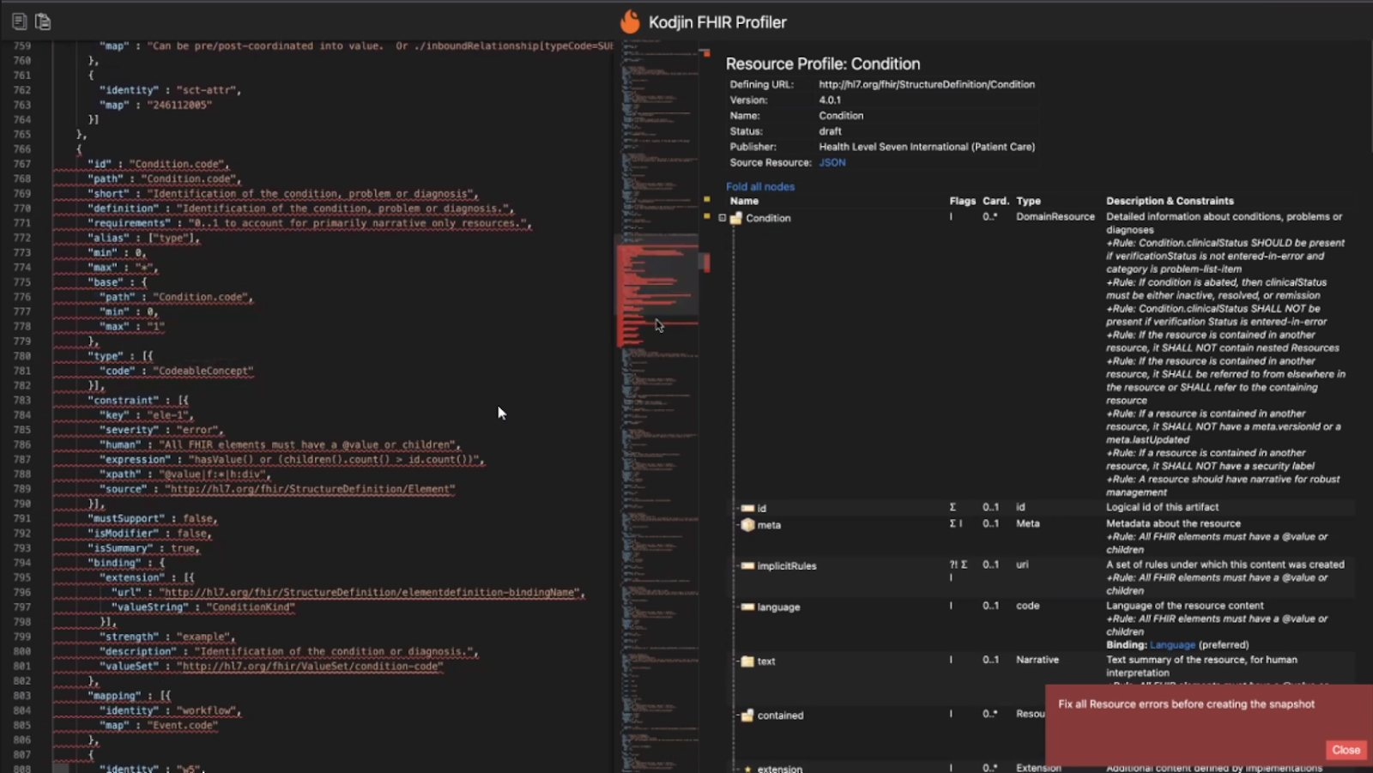Click the icon beside the language element
Screen dimensions: 1373x773
point(747,607)
